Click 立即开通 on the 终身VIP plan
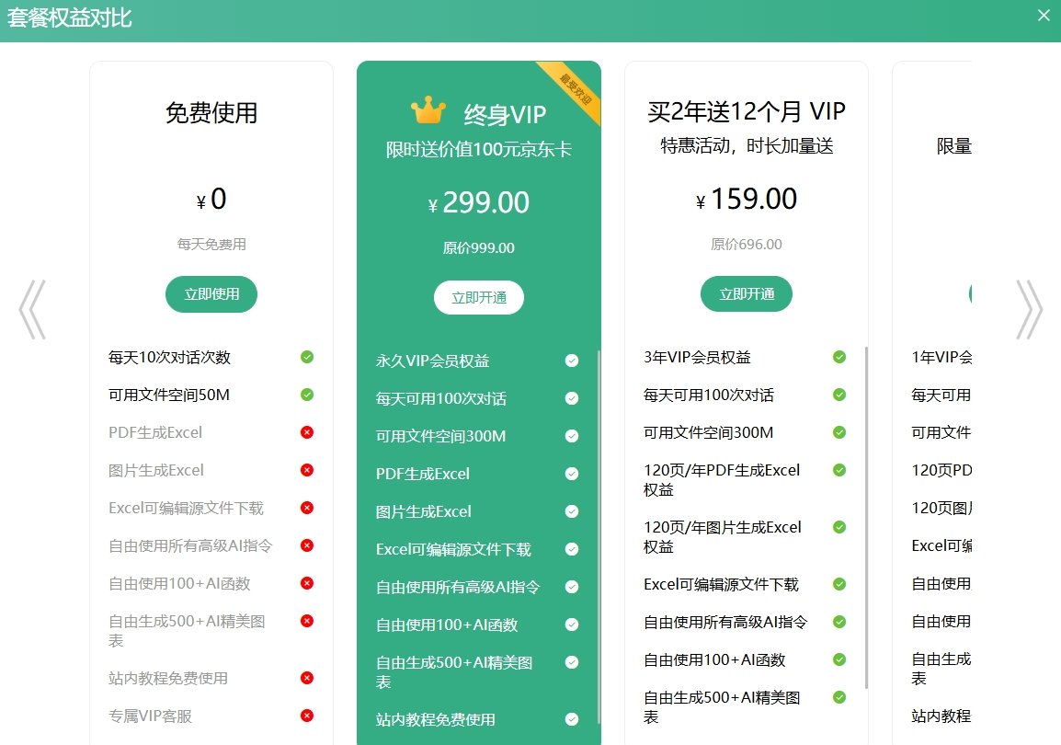This screenshot has height=745, width=1061. pos(478,297)
